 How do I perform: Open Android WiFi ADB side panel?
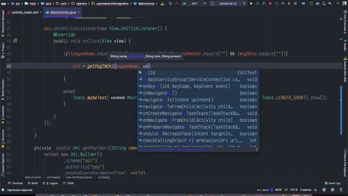point(345,70)
